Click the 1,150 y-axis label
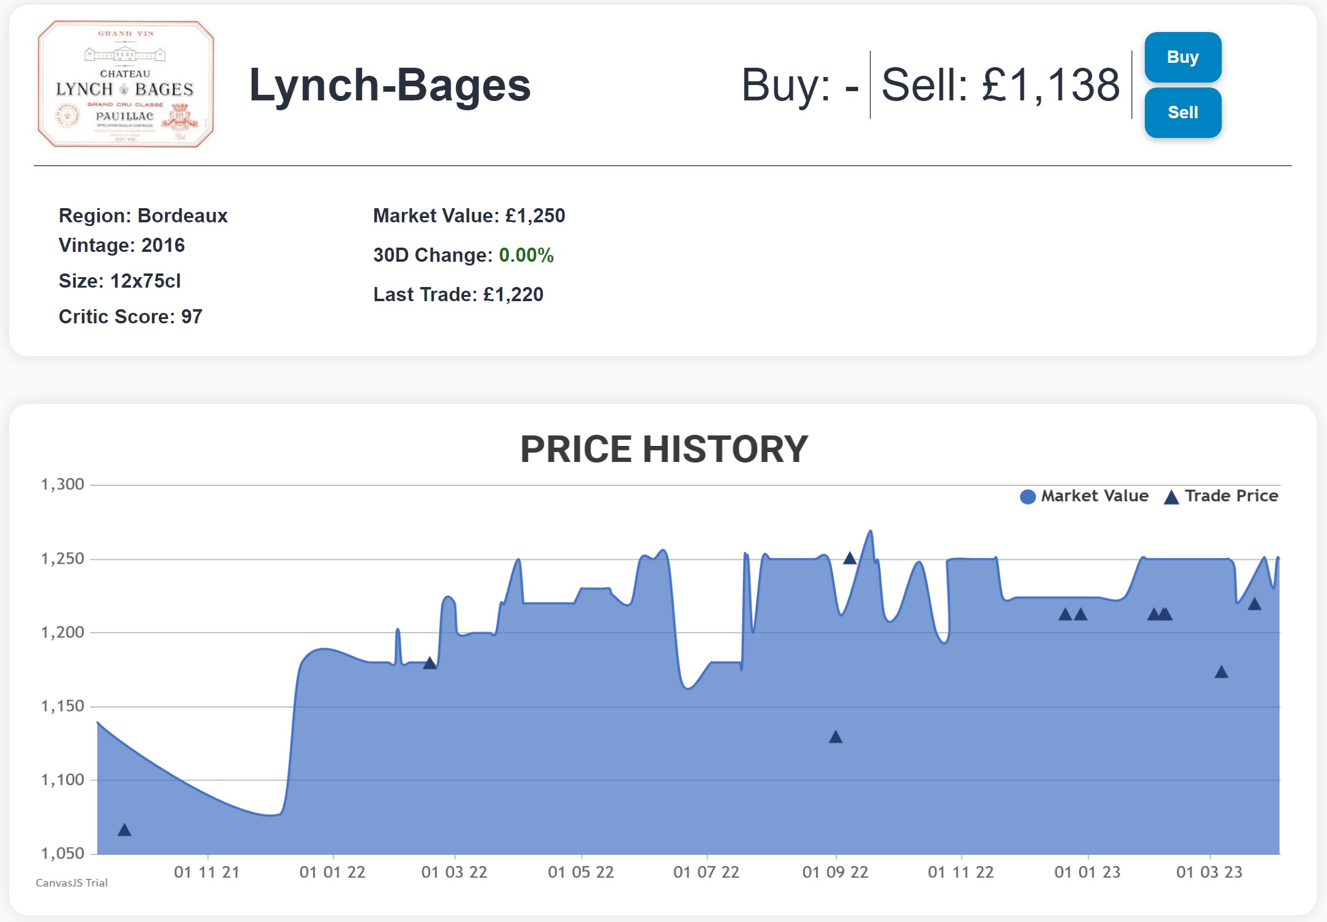 [62, 706]
